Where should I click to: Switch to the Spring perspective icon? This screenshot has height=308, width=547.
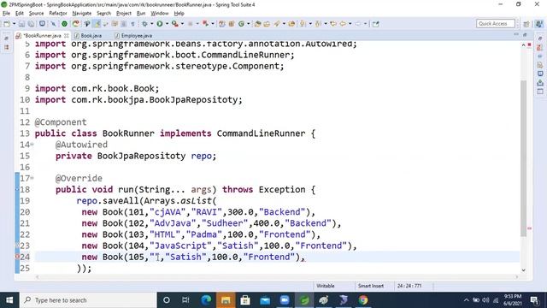pyautogui.click(x=539, y=24)
